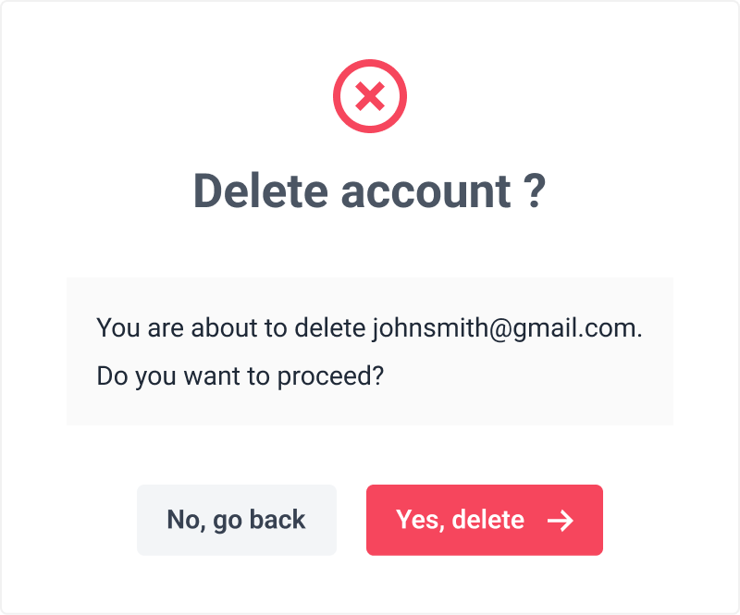The image size is (740, 615).
Task: Click the No, go back label text
Action: point(236,521)
